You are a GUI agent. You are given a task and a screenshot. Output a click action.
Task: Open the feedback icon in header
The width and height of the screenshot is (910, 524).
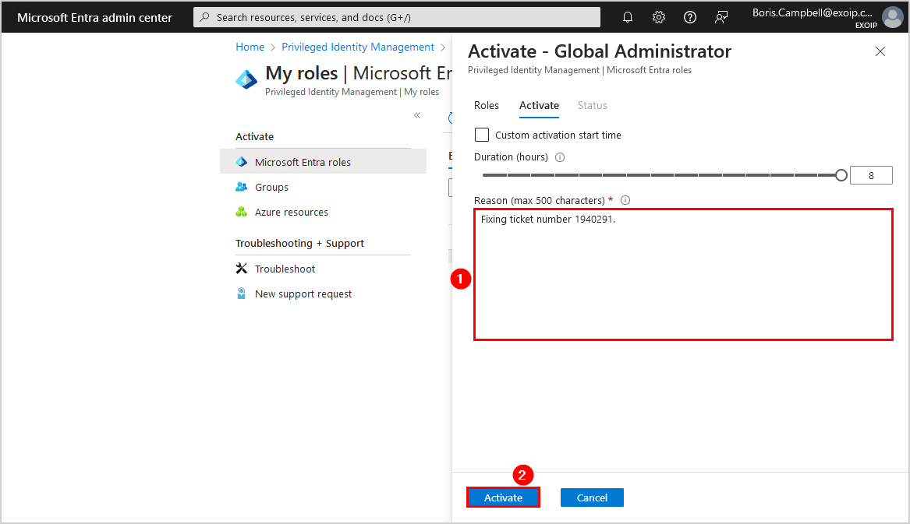point(721,17)
